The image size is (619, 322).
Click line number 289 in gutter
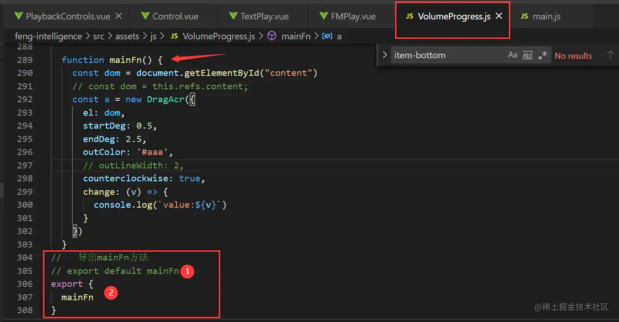pyautogui.click(x=25, y=60)
